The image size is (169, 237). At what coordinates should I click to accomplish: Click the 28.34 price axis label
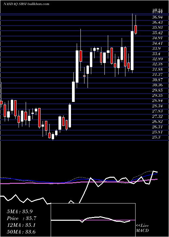pyautogui.click(x=157, y=106)
